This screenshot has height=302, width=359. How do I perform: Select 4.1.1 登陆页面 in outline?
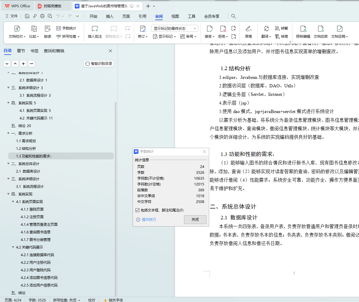tap(32, 209)
